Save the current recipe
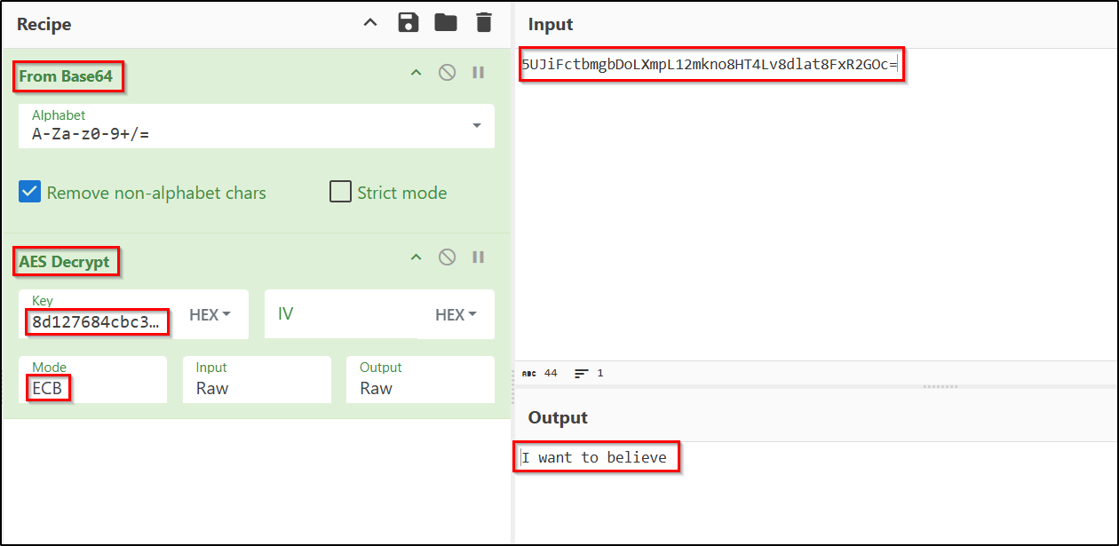The height and width of the screenshot is (546, 1119). (x=409, y=23)
